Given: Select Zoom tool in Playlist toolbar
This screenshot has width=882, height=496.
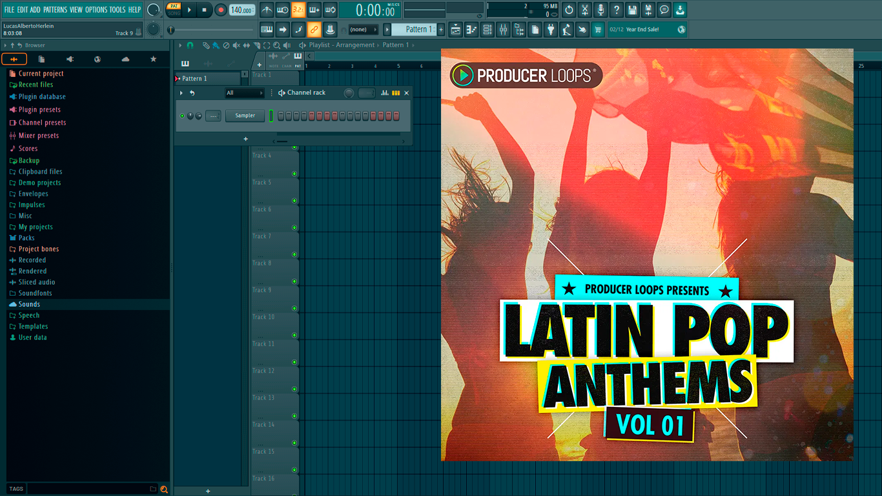Looking at the screenshot, I should (x=276, y=45).
